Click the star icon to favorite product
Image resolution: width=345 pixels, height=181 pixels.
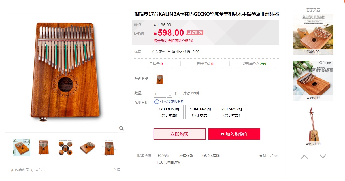tap(12, 170)
